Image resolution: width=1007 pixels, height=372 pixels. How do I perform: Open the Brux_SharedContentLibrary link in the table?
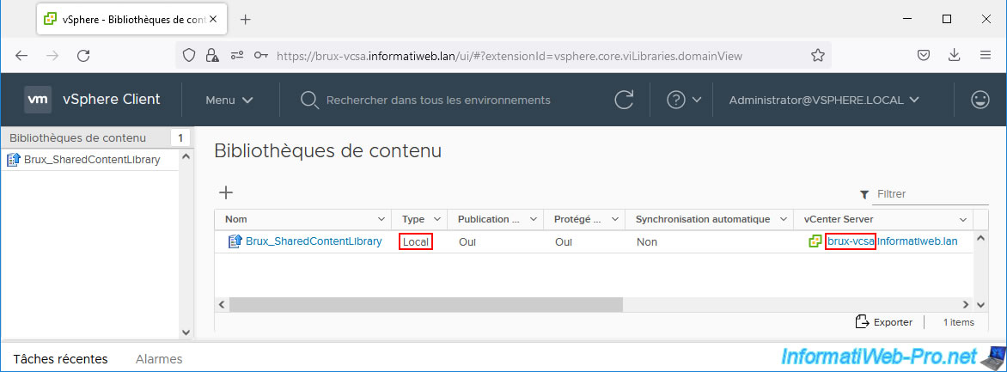(x=314, y=241)
